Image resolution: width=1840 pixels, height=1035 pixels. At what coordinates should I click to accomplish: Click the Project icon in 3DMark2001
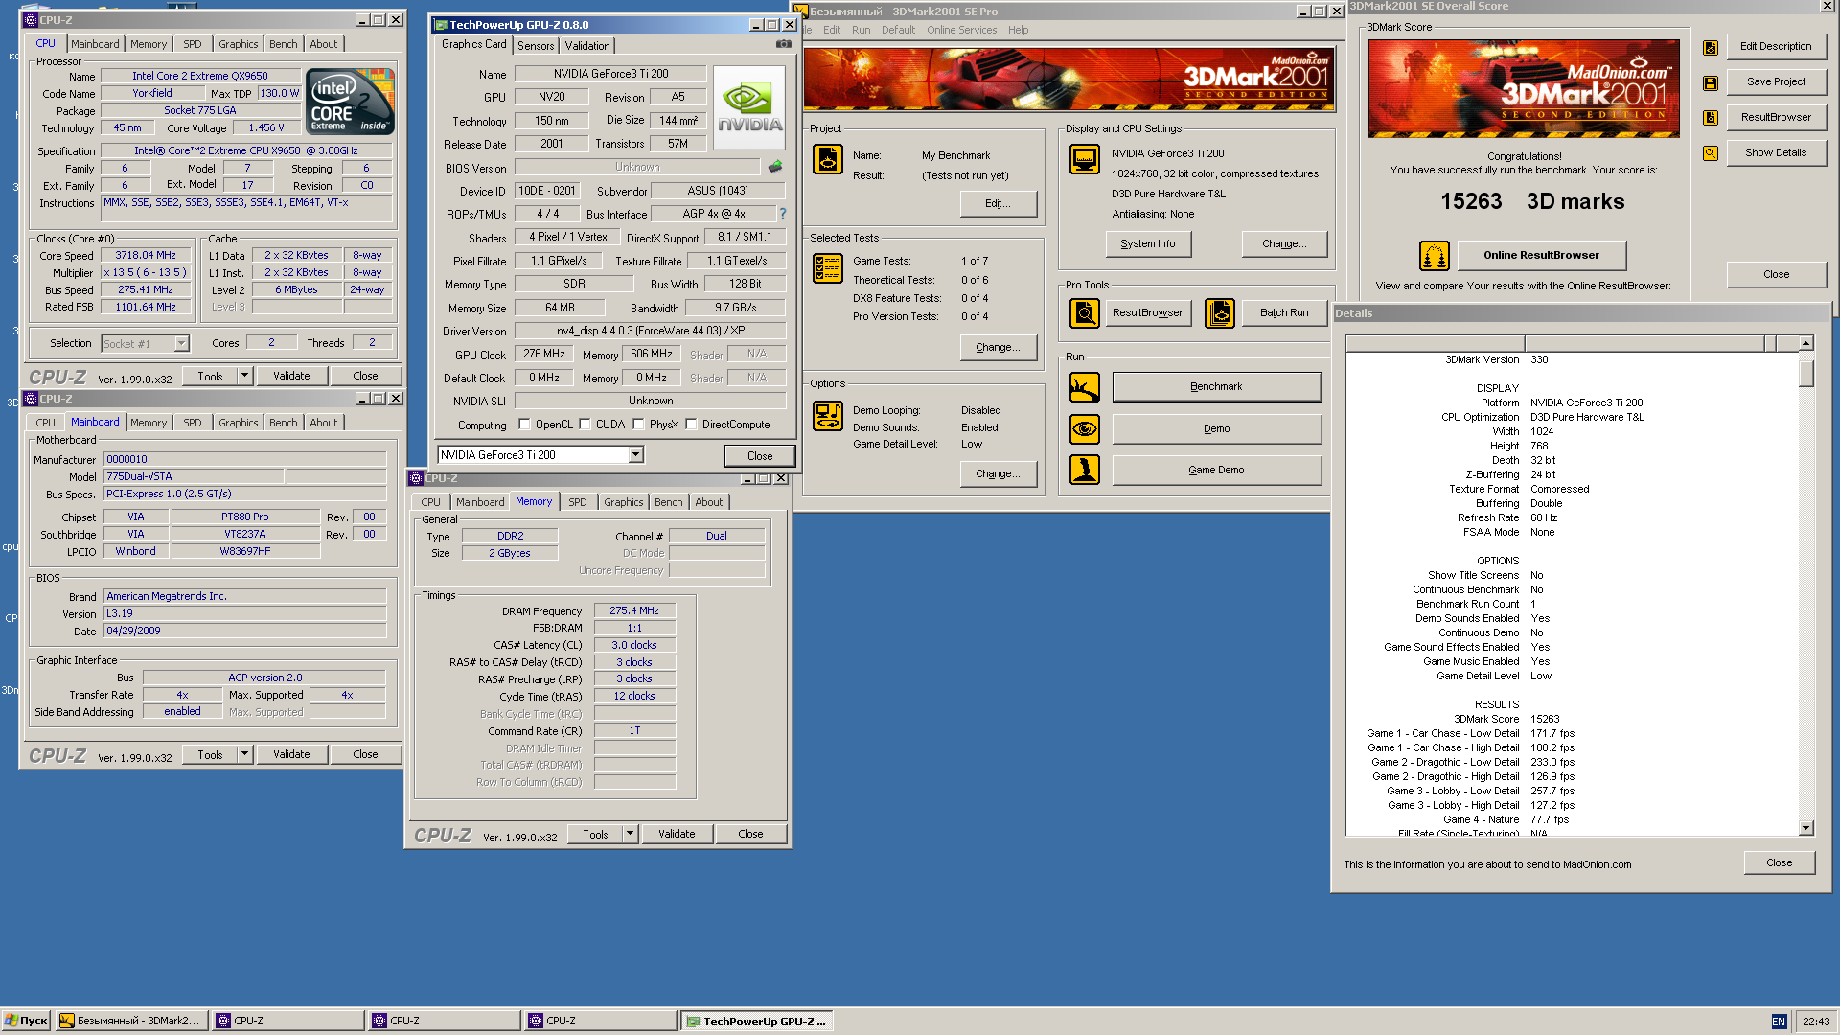pyautogui.click(x=828, y=159)
